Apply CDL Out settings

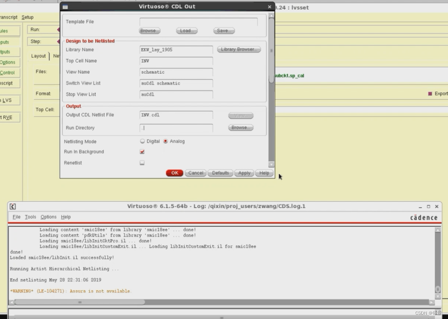(244, 173)
